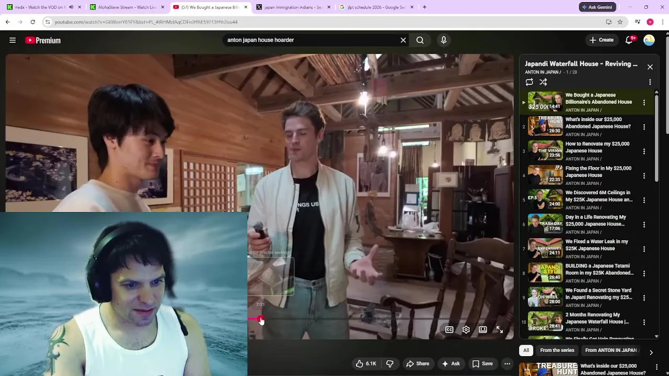Play 'What's inside our $25,000 Abandoned Japanese House?' in playlist
The image size is (669, 376).
coord(588,127)
